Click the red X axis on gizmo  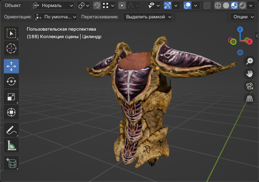click(249, 41)
